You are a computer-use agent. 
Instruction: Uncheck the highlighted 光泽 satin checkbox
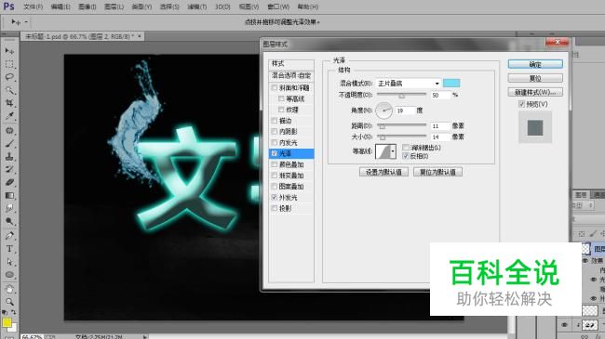click(275, 153)
